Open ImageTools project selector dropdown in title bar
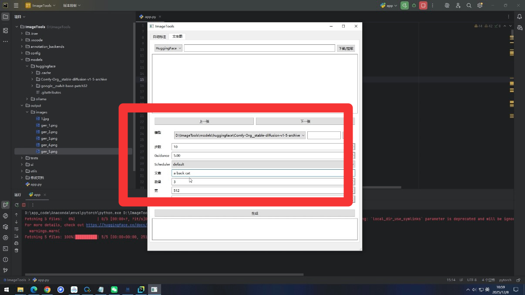This screenshot has width=525, height=295. pos(41,6)
